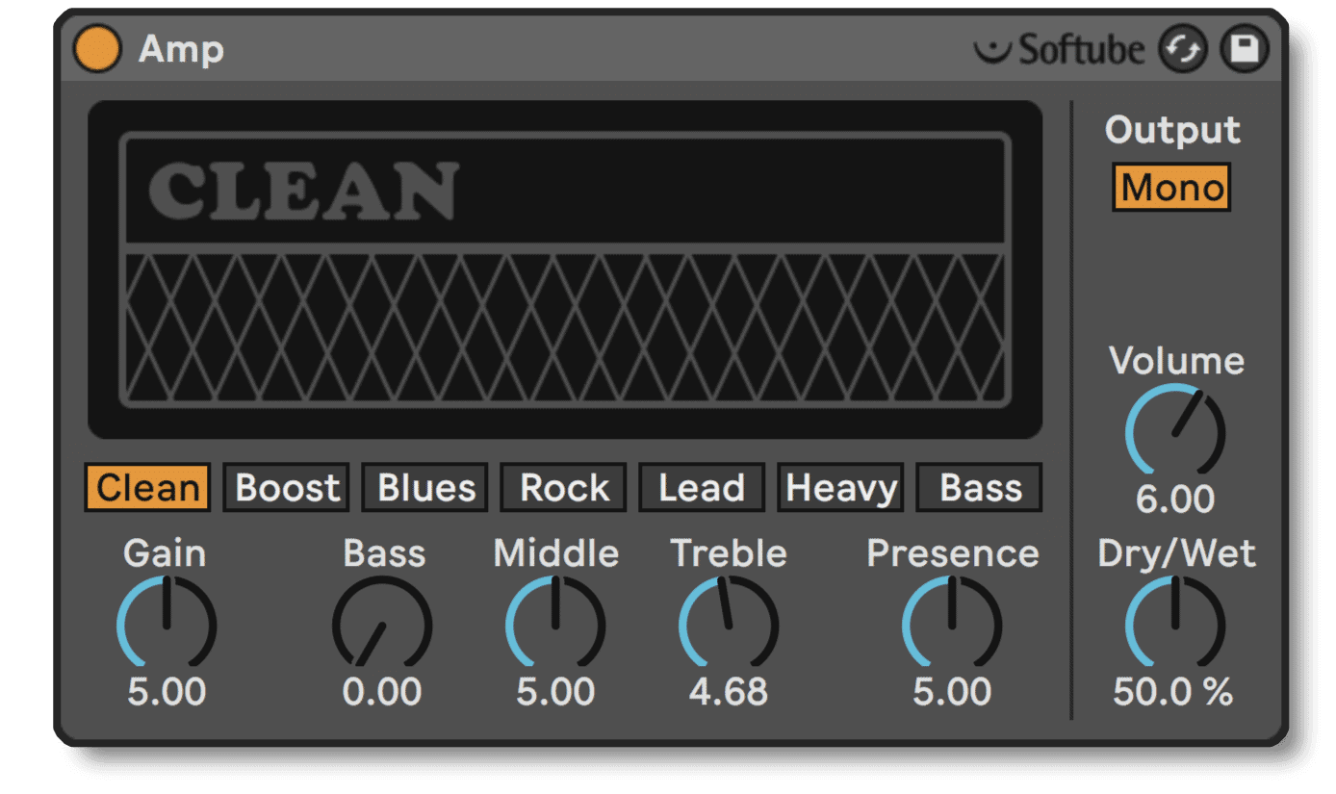Select the Boost amp model

click(x=287, y=488)
